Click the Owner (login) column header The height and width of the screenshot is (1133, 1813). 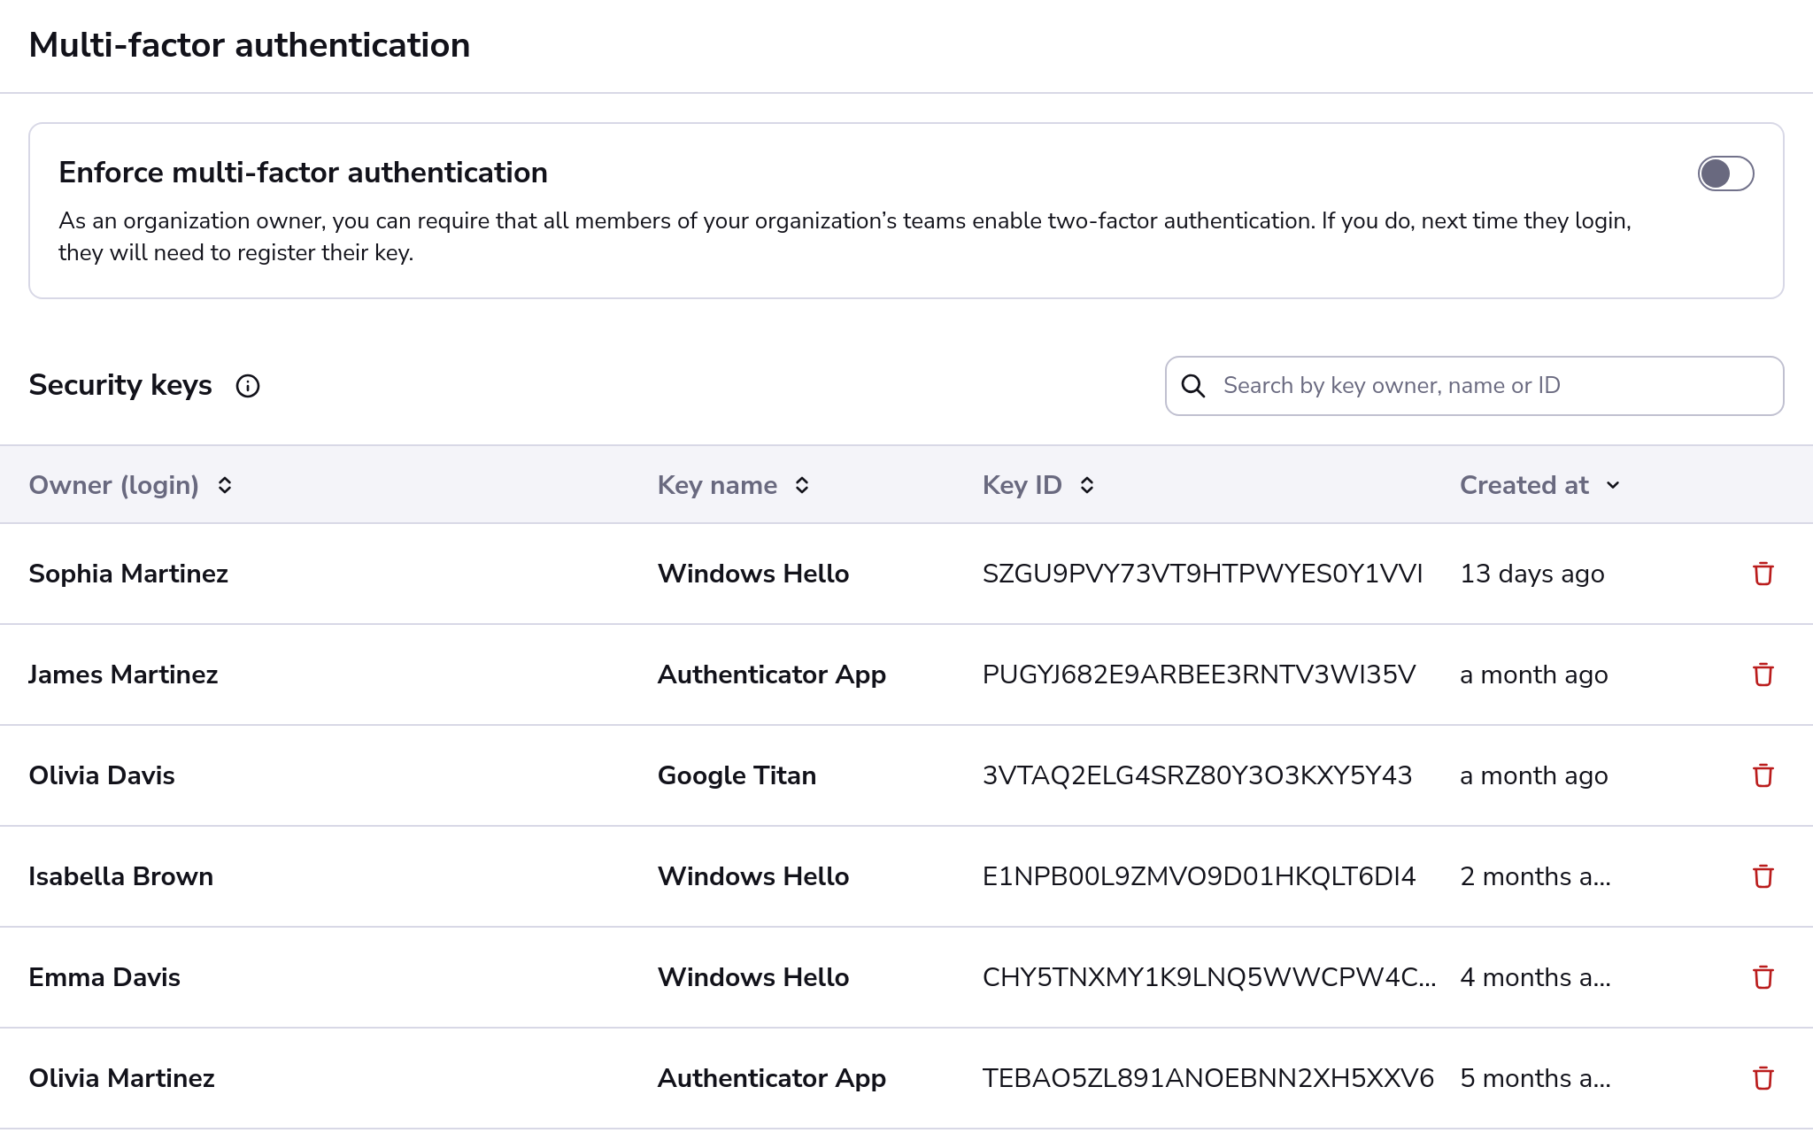pyautogui.click(x=114, y=485)
